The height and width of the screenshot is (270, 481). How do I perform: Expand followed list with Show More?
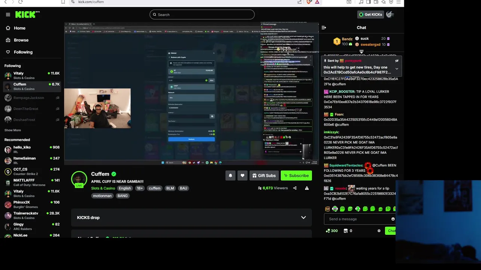point(13,130)
